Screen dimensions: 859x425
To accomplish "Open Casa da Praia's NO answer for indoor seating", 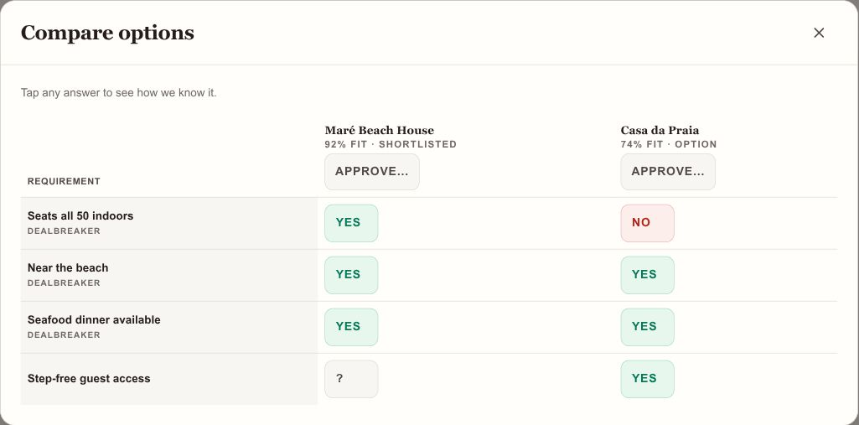I will [648, 223].
